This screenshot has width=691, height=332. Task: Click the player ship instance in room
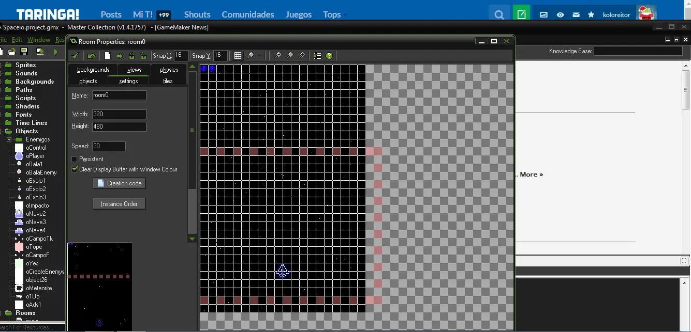click(x=282, y=271)
